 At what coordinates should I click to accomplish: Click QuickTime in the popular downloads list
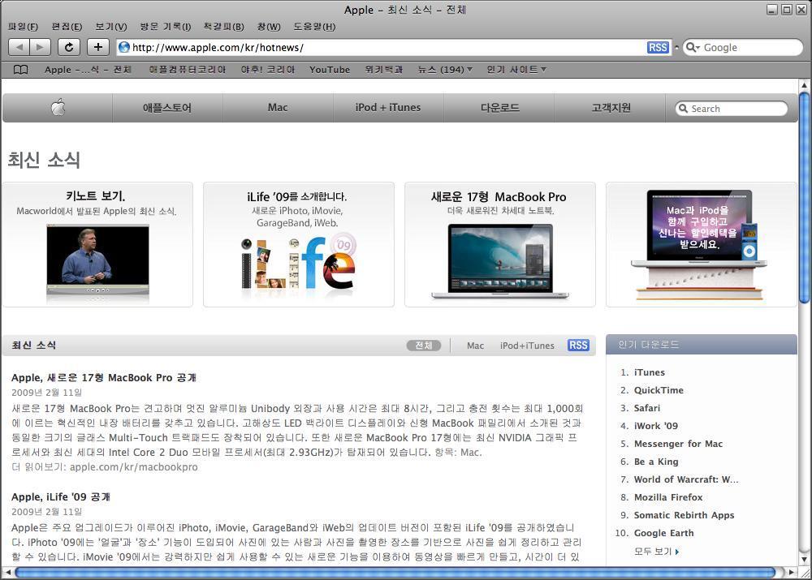tap(659, 390)
